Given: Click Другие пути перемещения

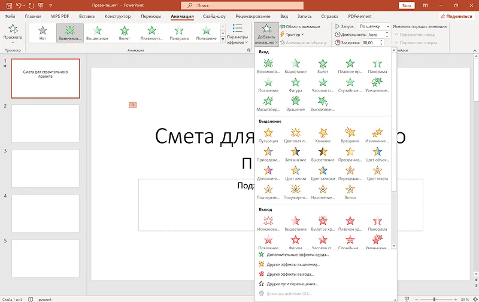Looking at the screenshot, I should [x=292, y=283].
